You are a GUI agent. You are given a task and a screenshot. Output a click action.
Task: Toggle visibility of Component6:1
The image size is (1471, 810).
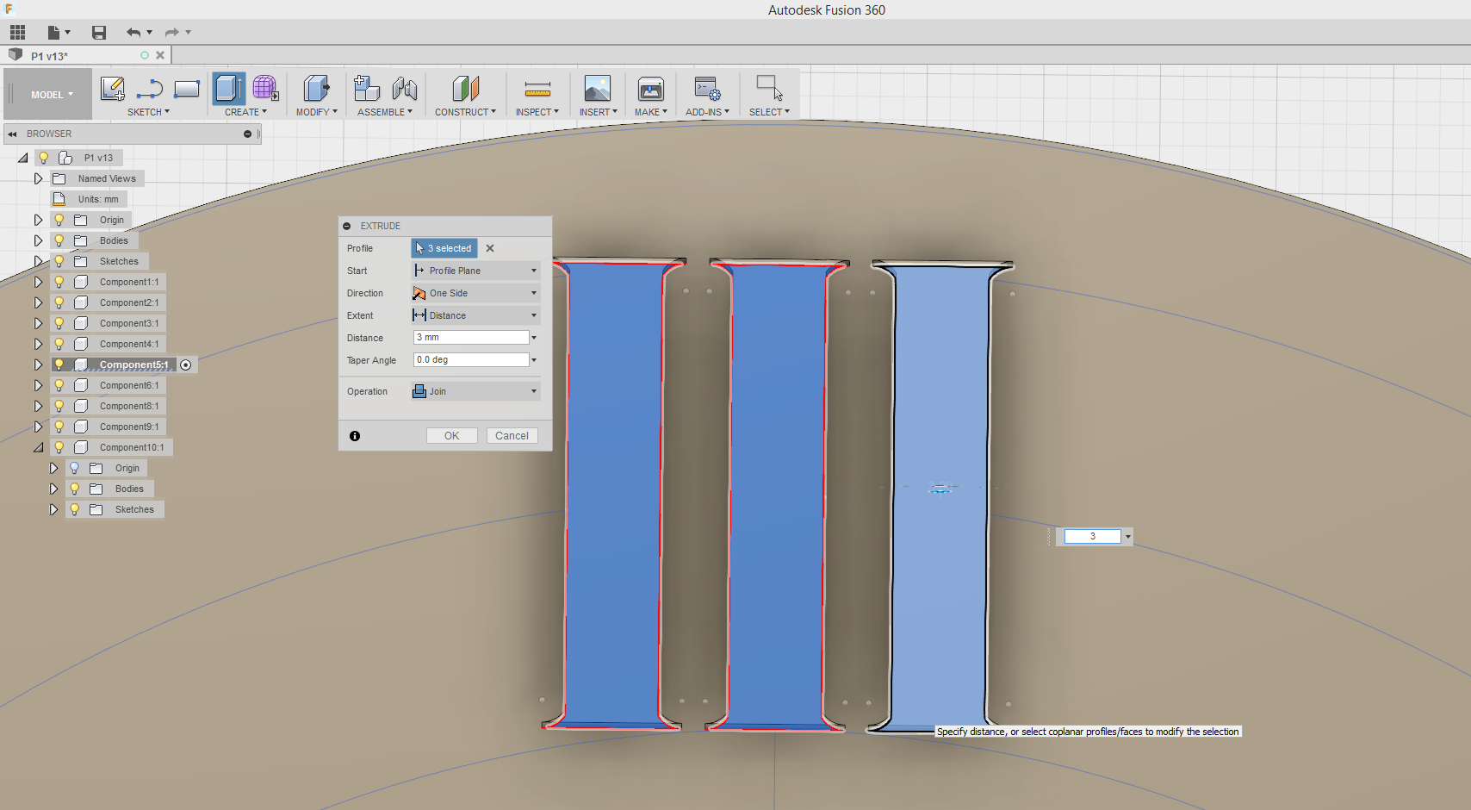(x=59, y=385)
